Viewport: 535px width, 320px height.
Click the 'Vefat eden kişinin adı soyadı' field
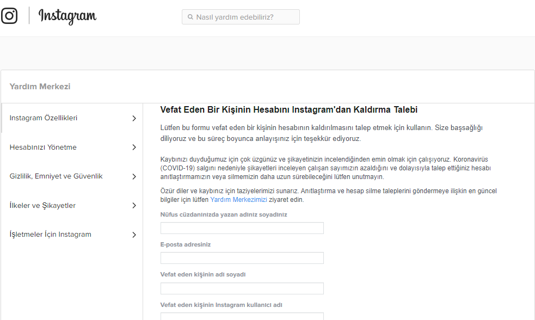tap(242, 288)
